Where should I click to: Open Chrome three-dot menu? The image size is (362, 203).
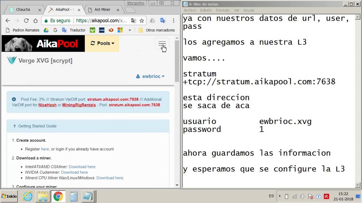[173, 21]
